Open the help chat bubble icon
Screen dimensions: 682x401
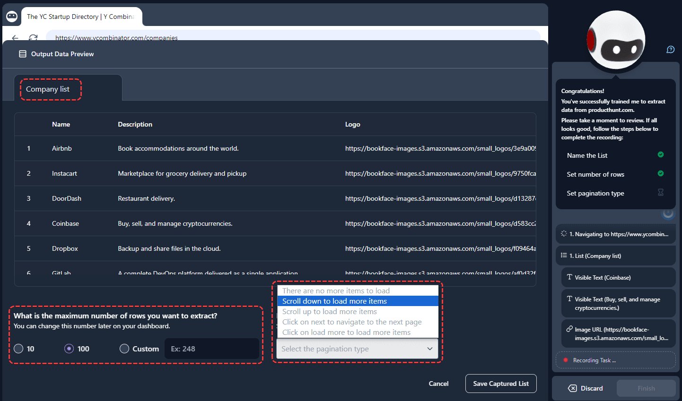pos(670,49)
